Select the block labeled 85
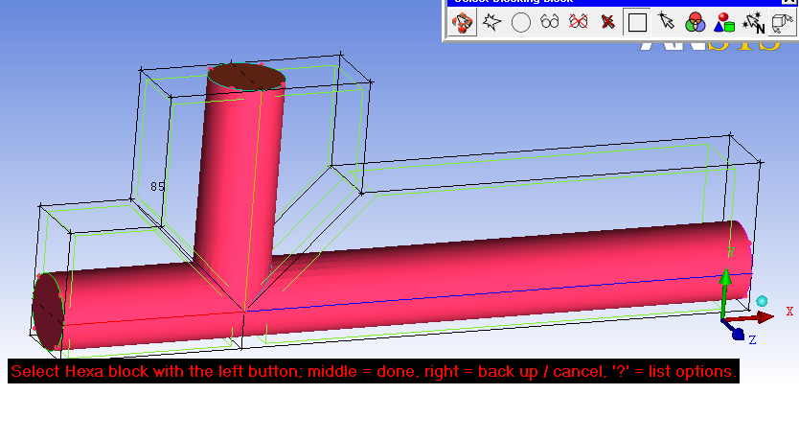The height and width of the screenshot is (441, 799). 158,186
